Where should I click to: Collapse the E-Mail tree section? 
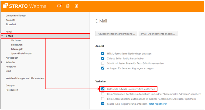pyautogui.click(x=2, y=36)
